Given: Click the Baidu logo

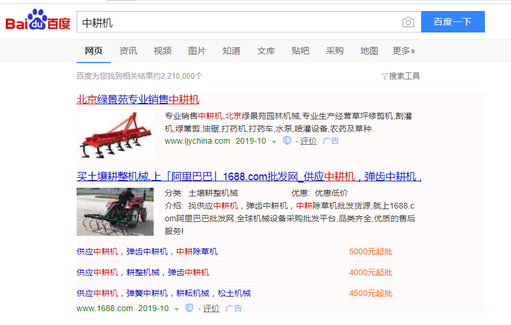Looking at the screenshot, I should coord(38,21).
